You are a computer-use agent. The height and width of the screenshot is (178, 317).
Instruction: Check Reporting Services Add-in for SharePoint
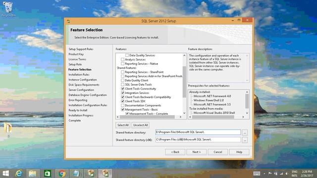click(122, 76)
